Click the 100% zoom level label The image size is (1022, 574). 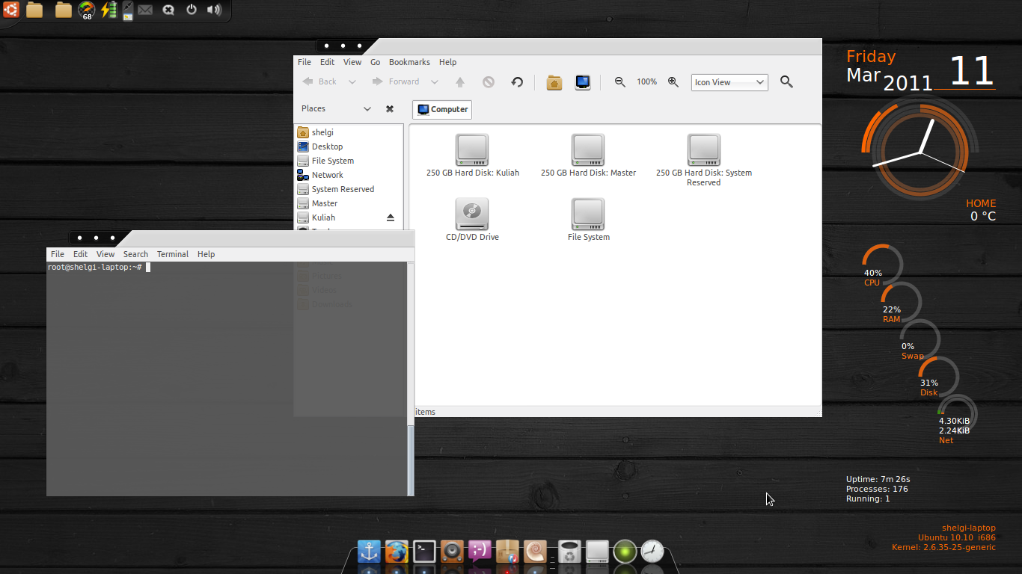647,82
